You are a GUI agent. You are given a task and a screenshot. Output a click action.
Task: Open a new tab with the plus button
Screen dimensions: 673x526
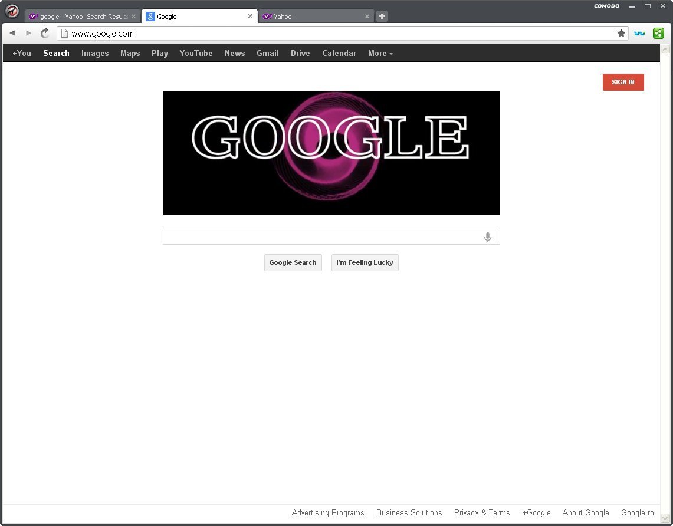tap(381, 16)
